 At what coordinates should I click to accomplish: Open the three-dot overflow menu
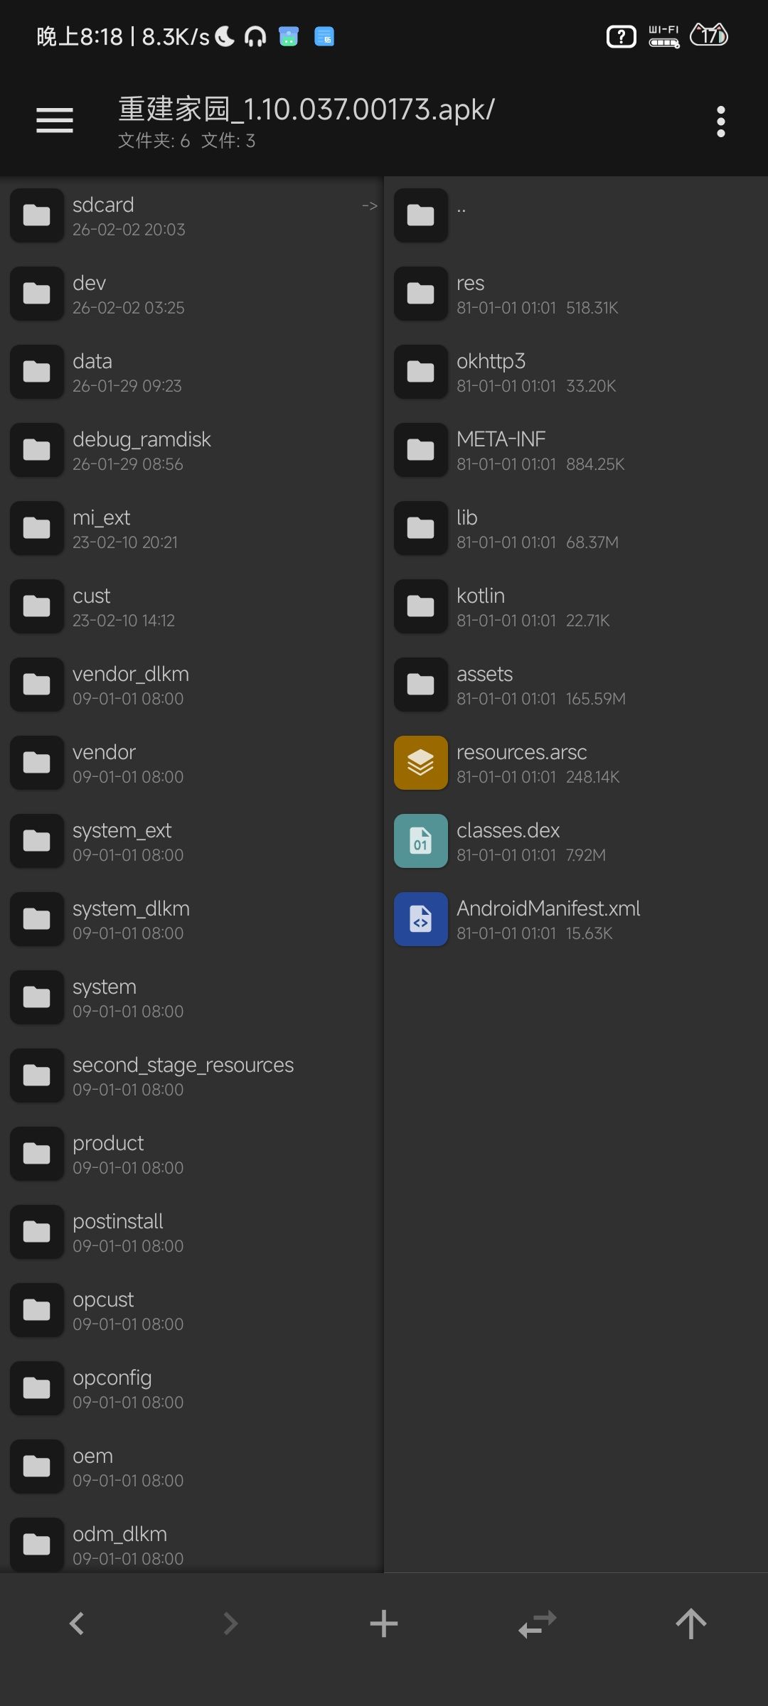720,122
